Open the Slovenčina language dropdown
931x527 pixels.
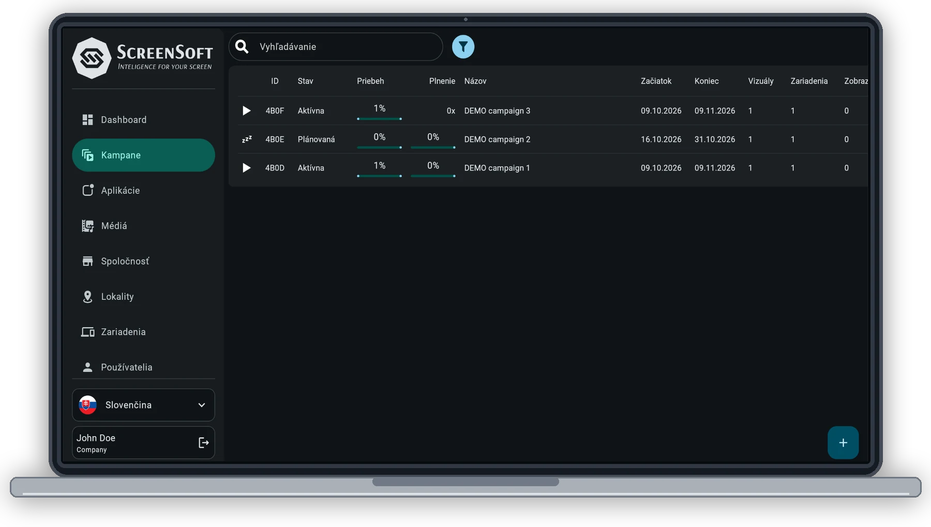click(x=143, y=405)
